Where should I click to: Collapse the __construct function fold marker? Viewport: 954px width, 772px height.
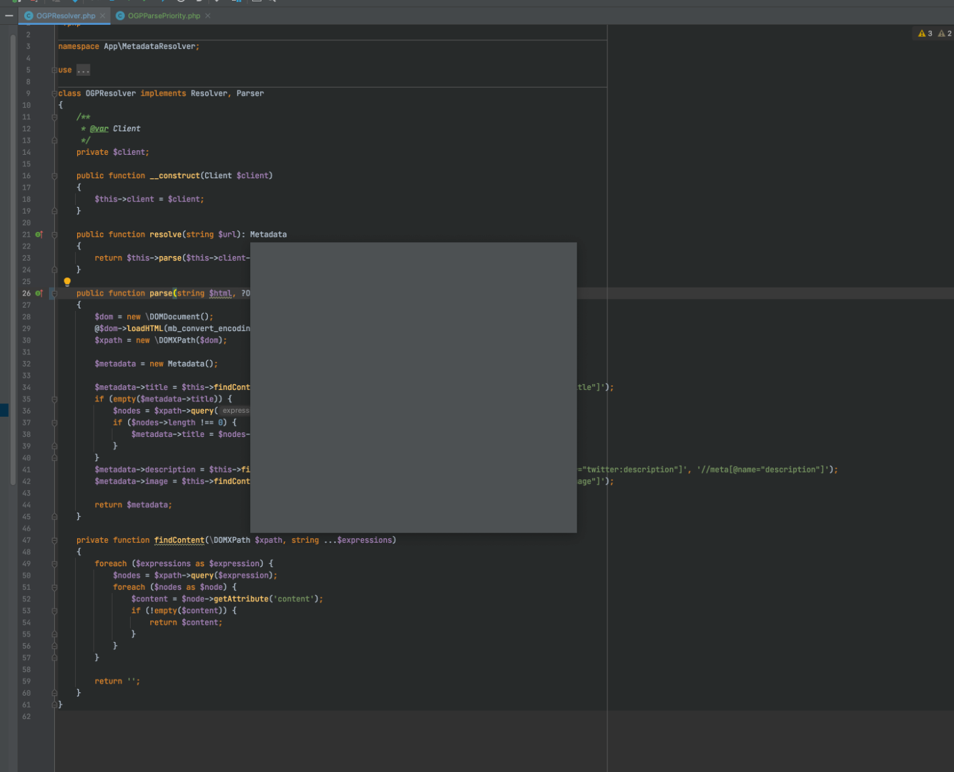(x=54, y=176)
